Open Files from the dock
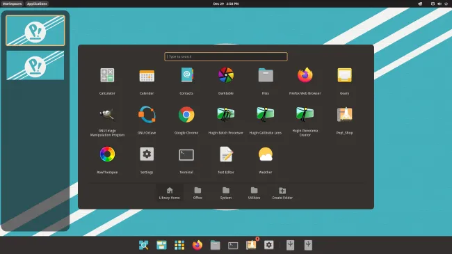The height and width of the screenshot is (254, 452). (215, 245)
